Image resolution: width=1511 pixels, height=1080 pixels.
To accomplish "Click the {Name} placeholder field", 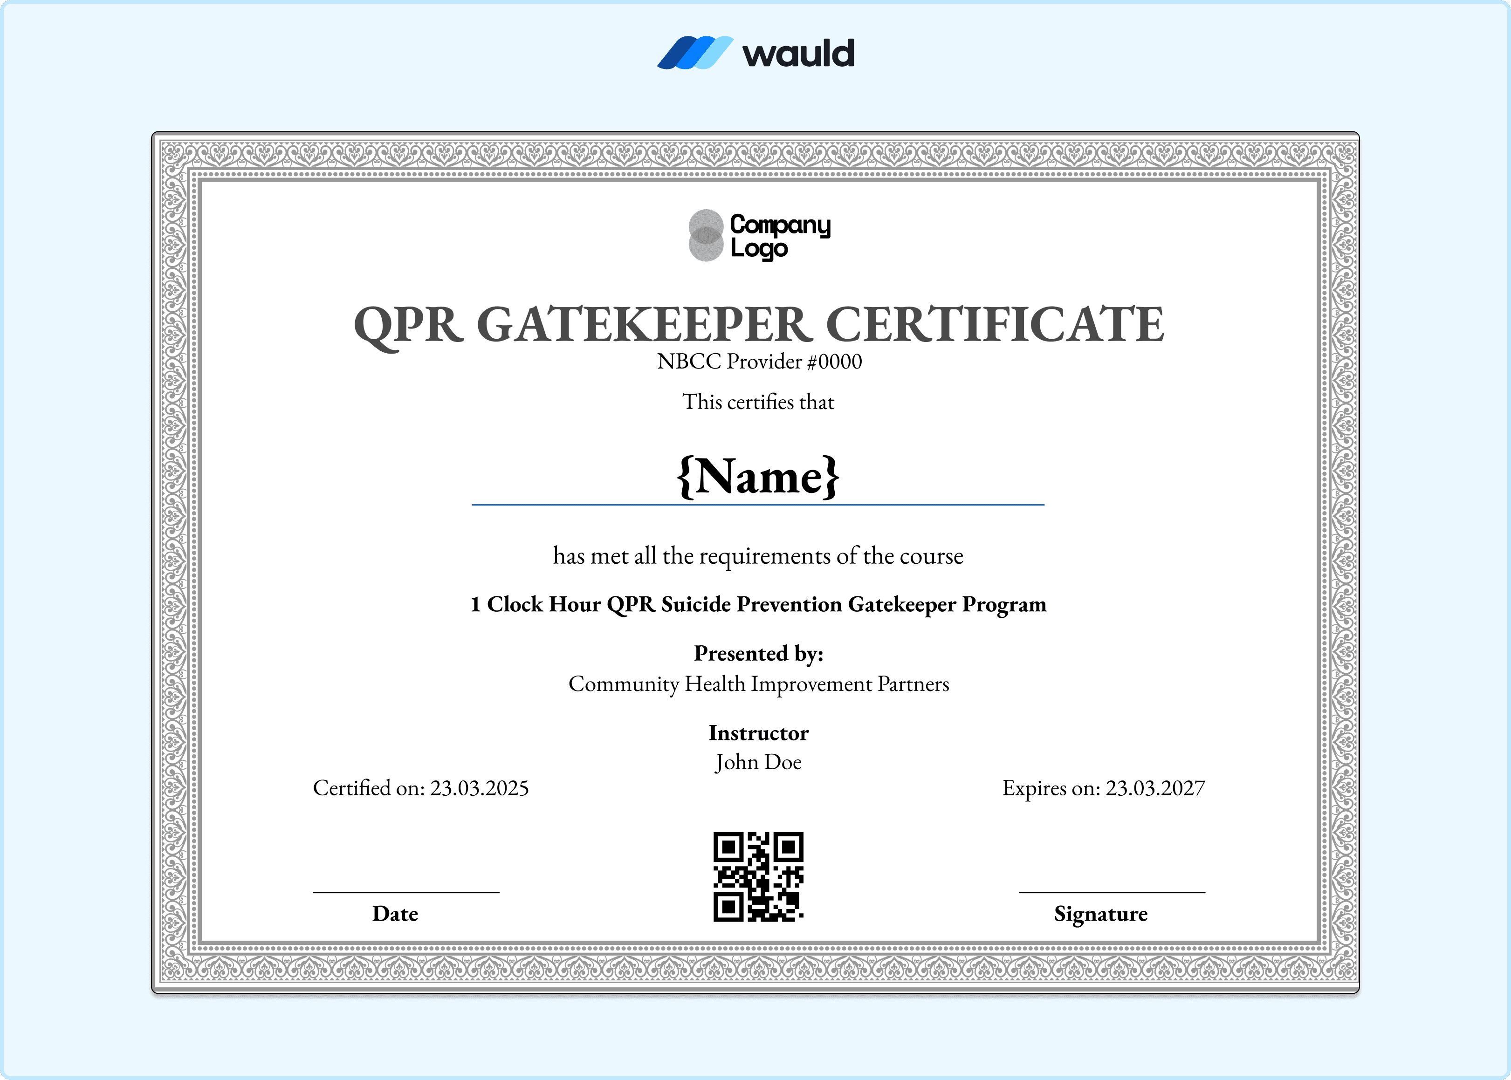I will point(758,477).
